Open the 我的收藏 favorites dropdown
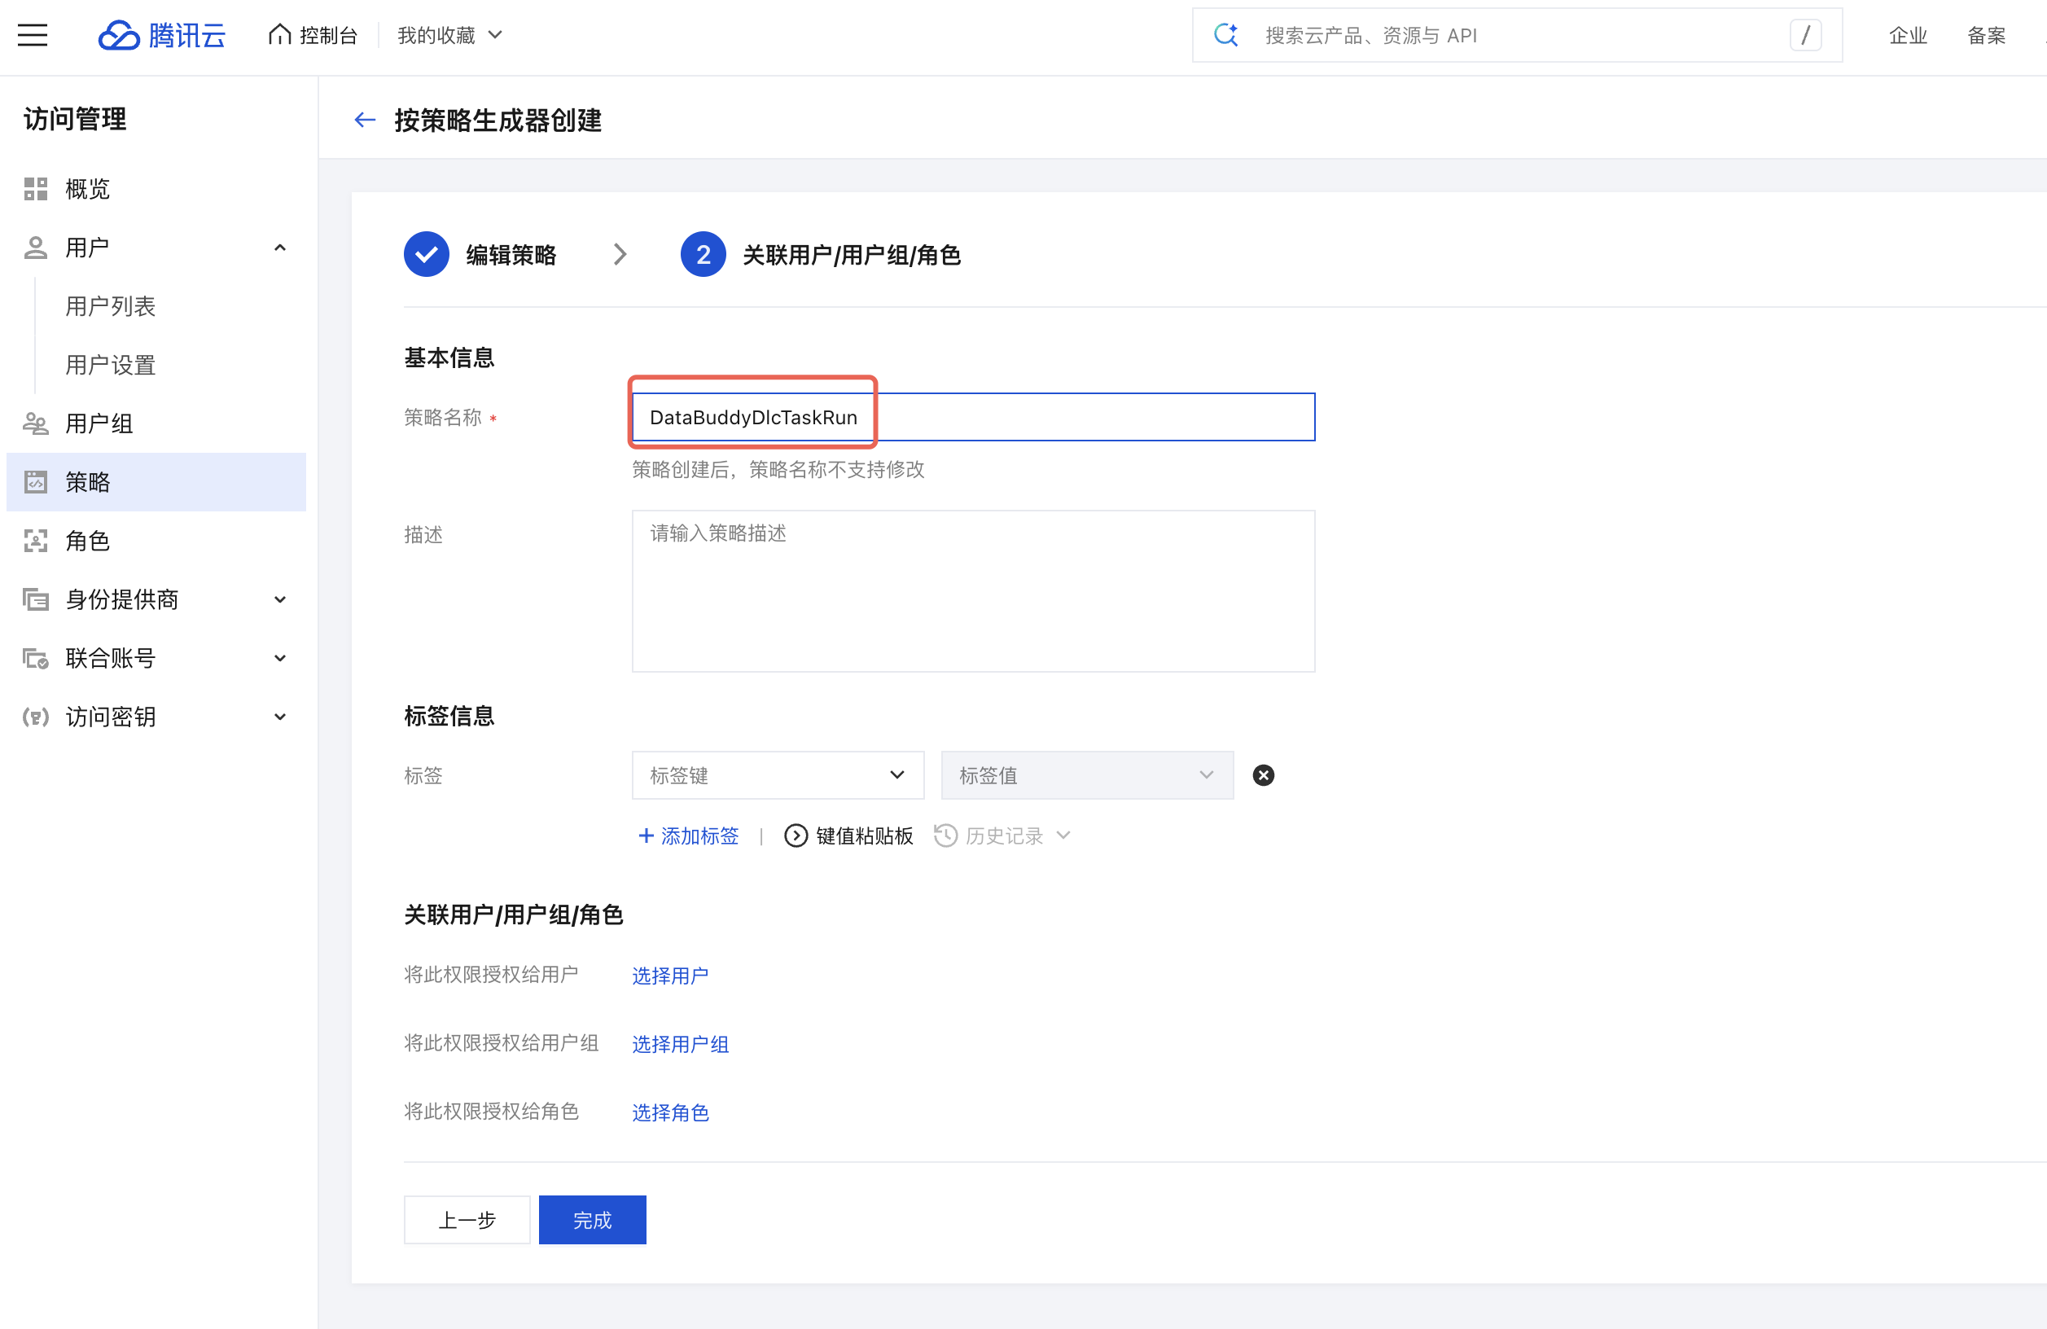Image resolution: width=2047 pixels, height=1329 pixels. (x=449, y=35)
